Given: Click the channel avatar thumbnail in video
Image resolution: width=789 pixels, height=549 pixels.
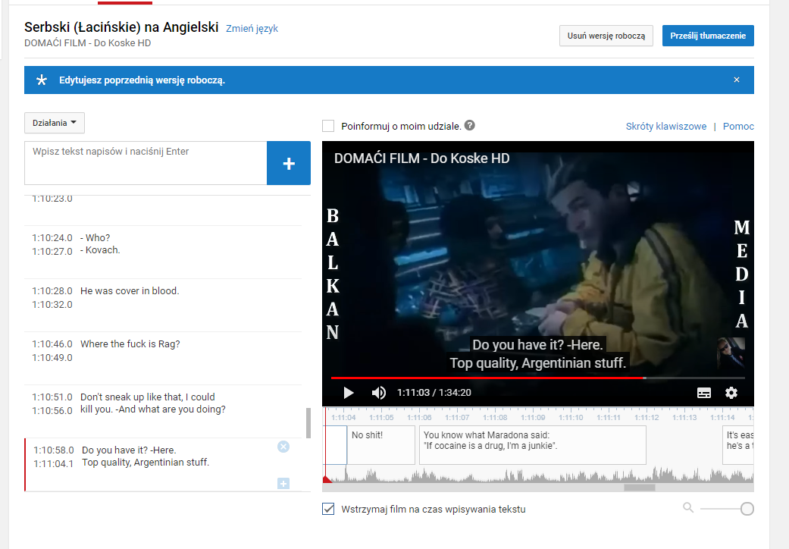Looking at the screenshot, I should (731, 353).
